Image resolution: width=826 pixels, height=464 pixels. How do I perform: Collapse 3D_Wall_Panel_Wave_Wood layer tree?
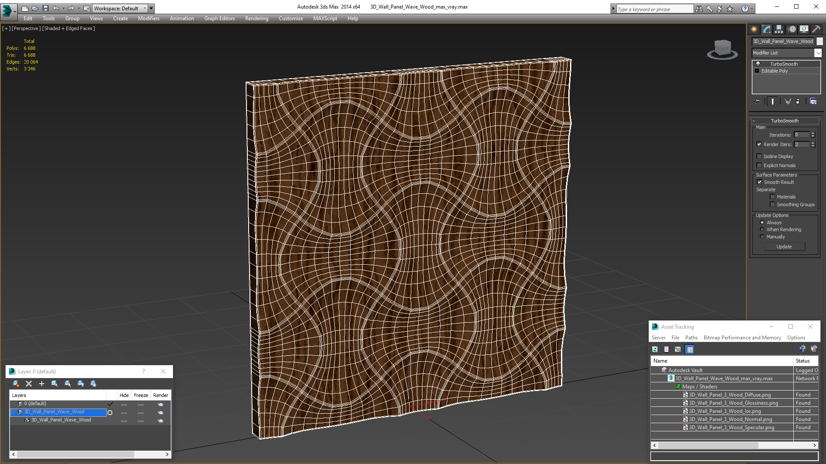[13, 412]
